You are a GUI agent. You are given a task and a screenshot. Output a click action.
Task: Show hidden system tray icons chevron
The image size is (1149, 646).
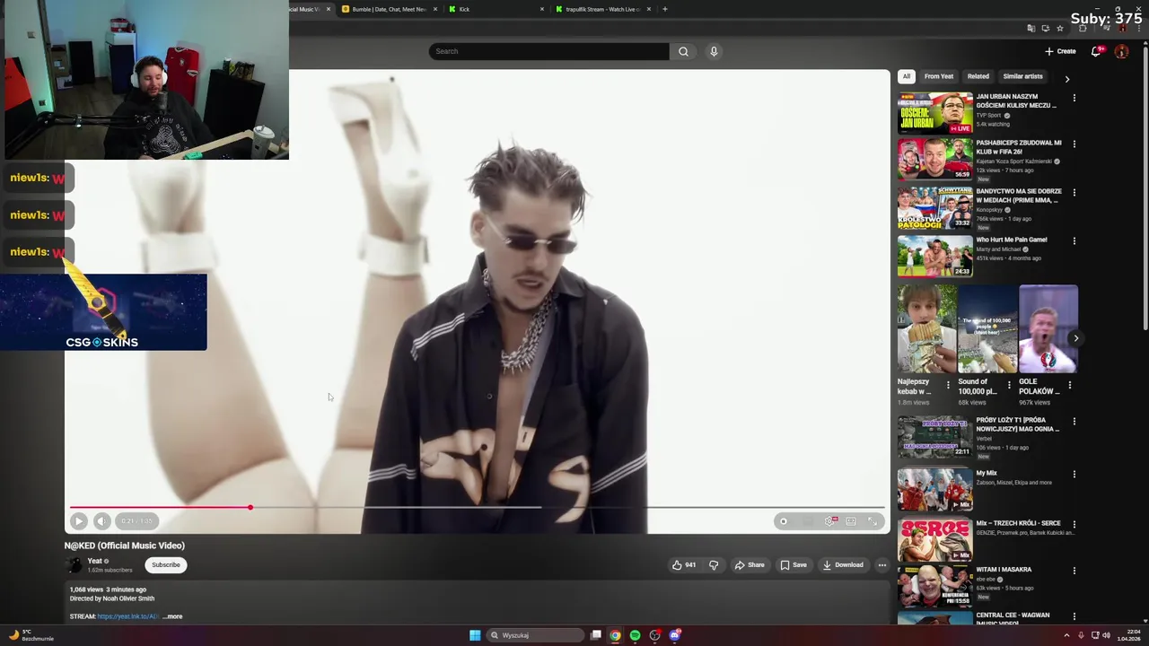point(1068,635)
